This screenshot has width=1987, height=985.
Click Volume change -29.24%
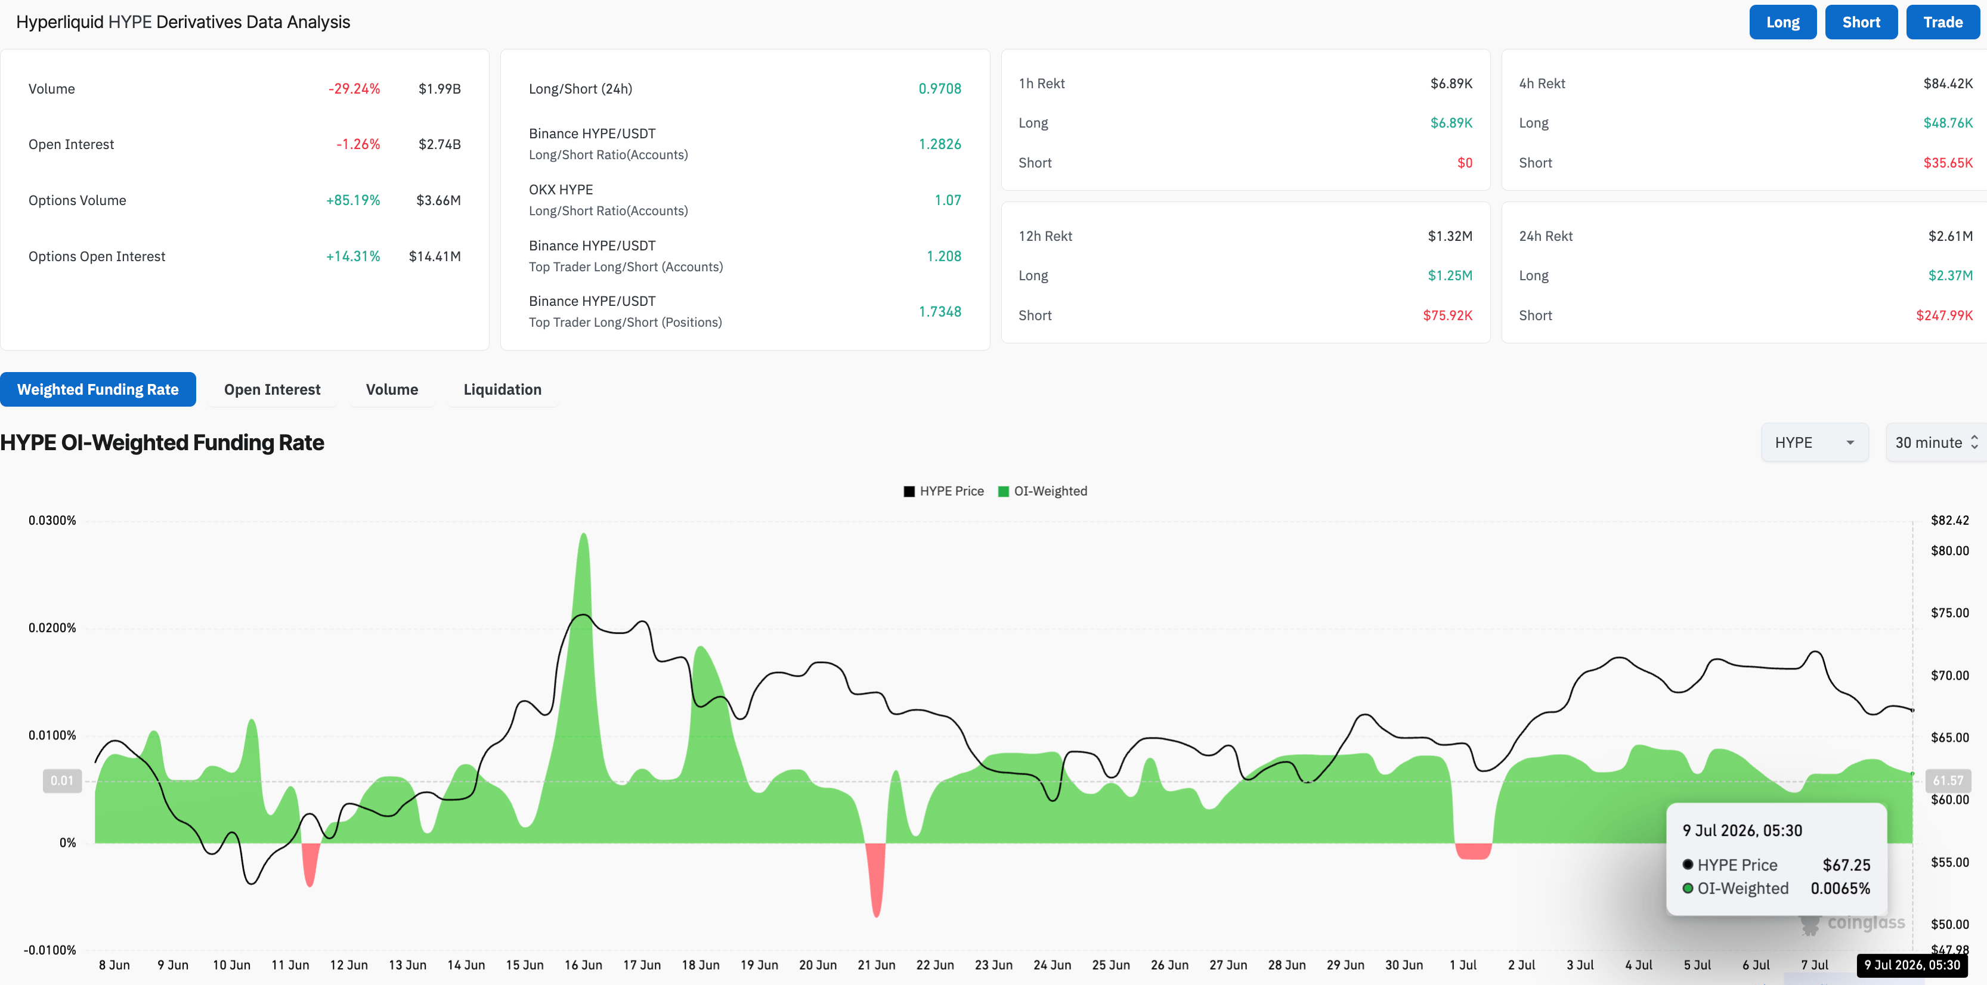[354, 89]
